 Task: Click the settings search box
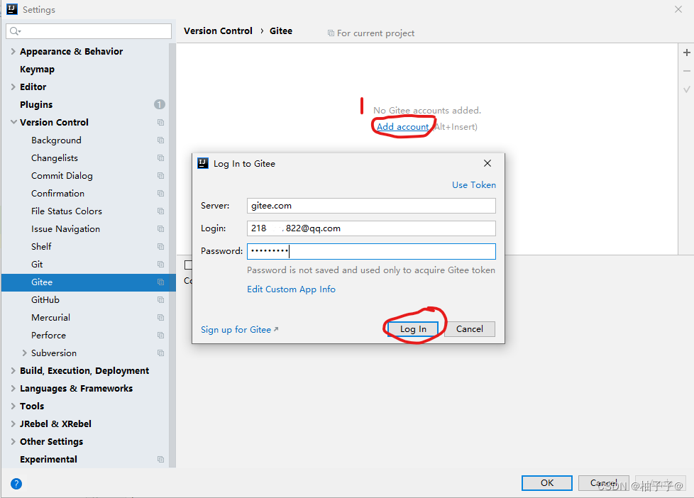(x=89, y=31)
